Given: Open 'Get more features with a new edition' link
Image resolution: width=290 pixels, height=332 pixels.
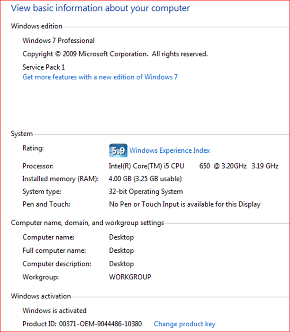Looking at the screenshot, I should [100, 77].
